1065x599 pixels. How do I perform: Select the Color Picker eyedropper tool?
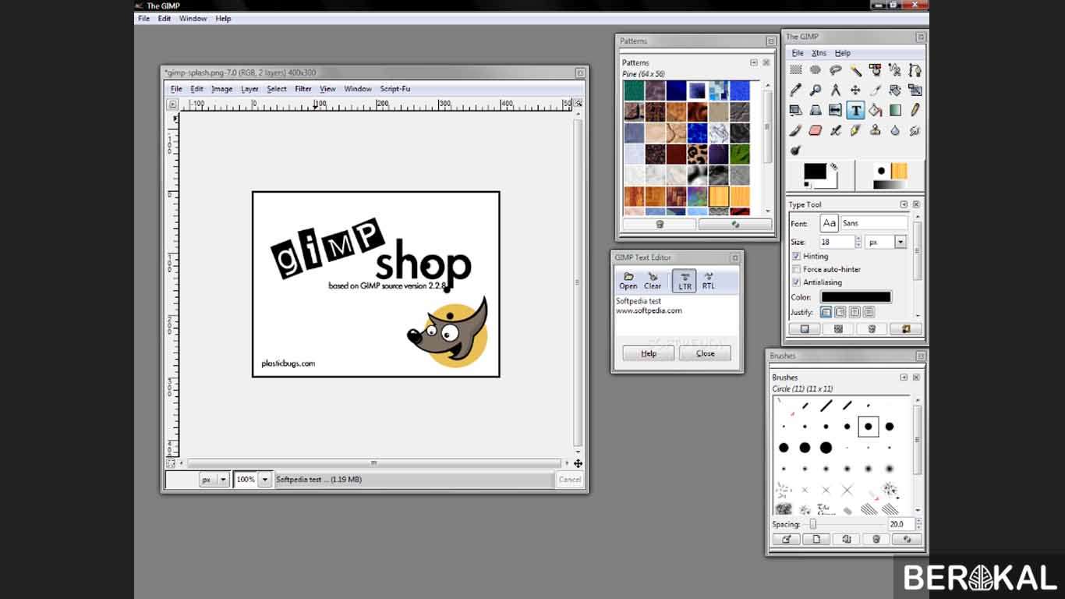[795, 90]
